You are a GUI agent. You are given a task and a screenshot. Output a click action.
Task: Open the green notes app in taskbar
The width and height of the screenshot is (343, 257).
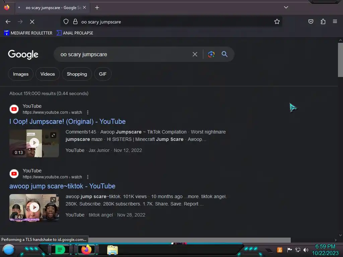pos(60,250)
